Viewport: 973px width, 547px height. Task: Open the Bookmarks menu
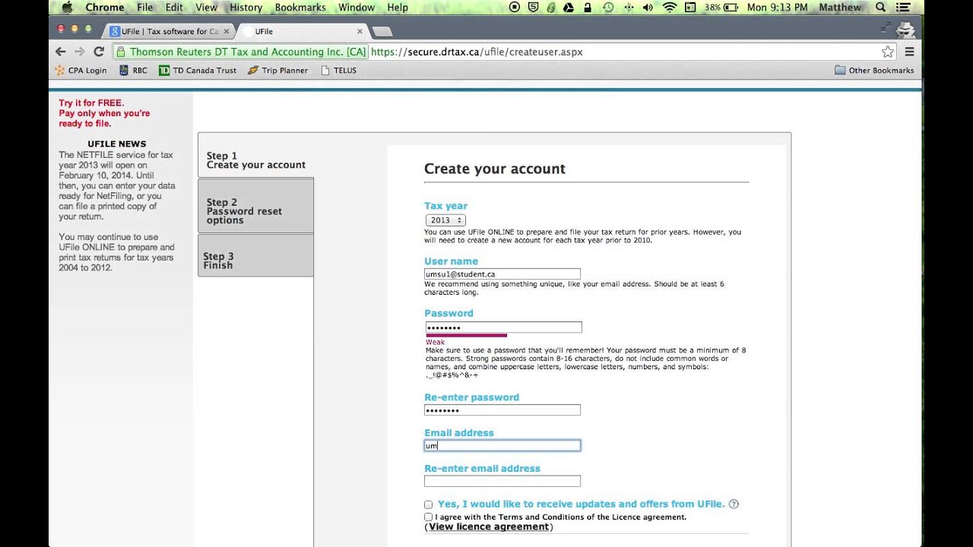pyautogui.click(x=300, y=8)
